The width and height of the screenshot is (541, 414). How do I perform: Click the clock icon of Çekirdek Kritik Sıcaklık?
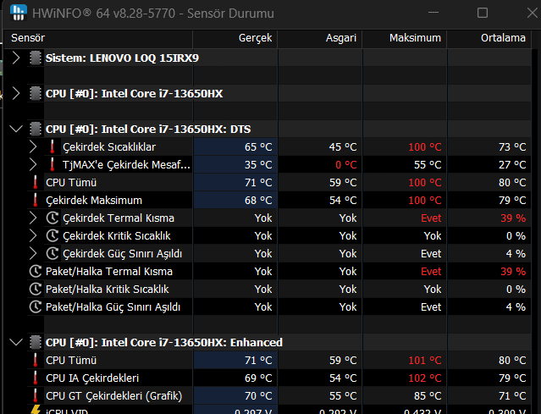pos(52,236)
